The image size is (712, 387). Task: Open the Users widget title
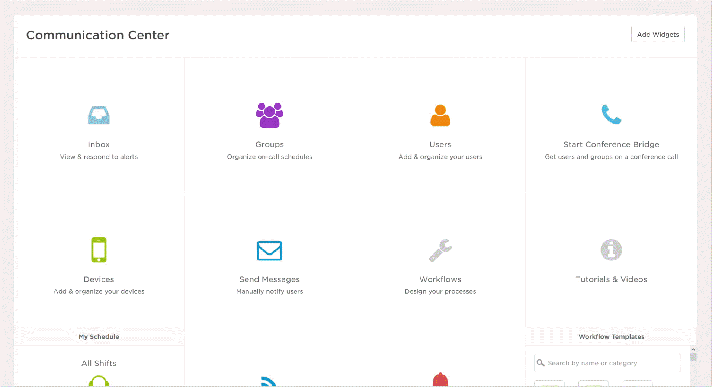click(440, 144)
